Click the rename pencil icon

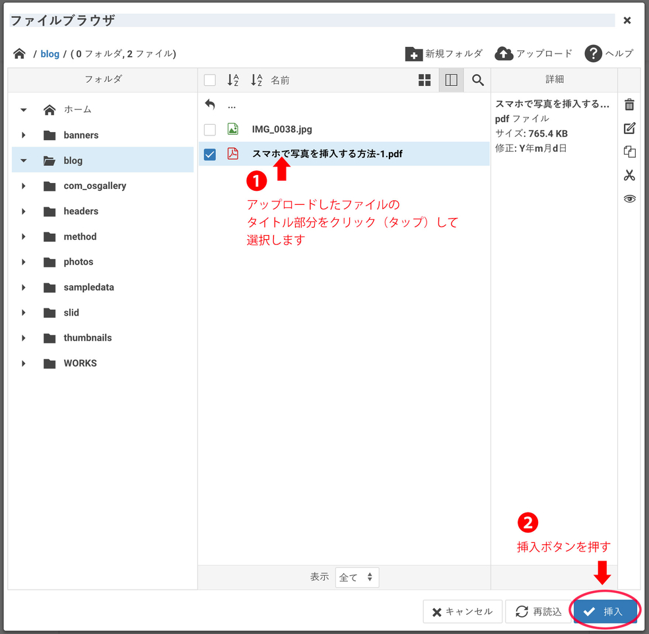[629, 128]
